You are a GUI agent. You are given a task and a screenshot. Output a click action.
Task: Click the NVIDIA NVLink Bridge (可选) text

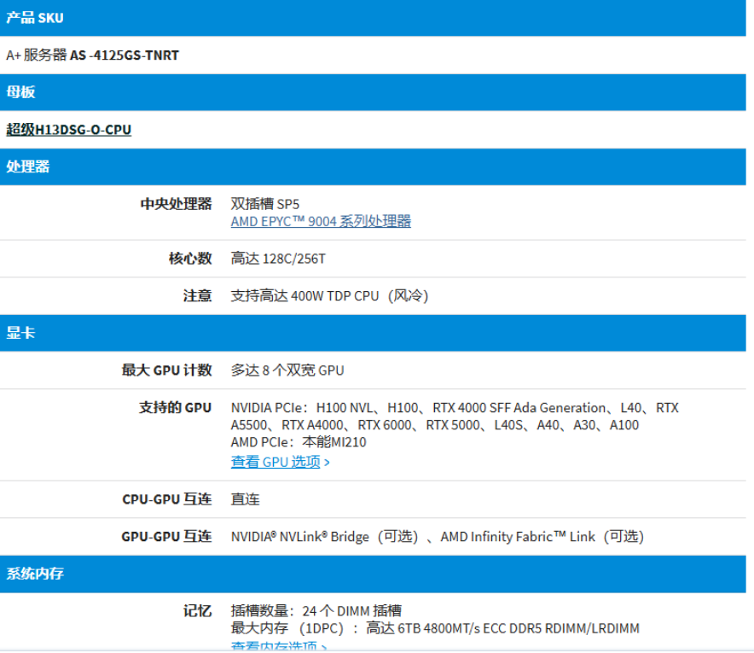click(325, 536)
